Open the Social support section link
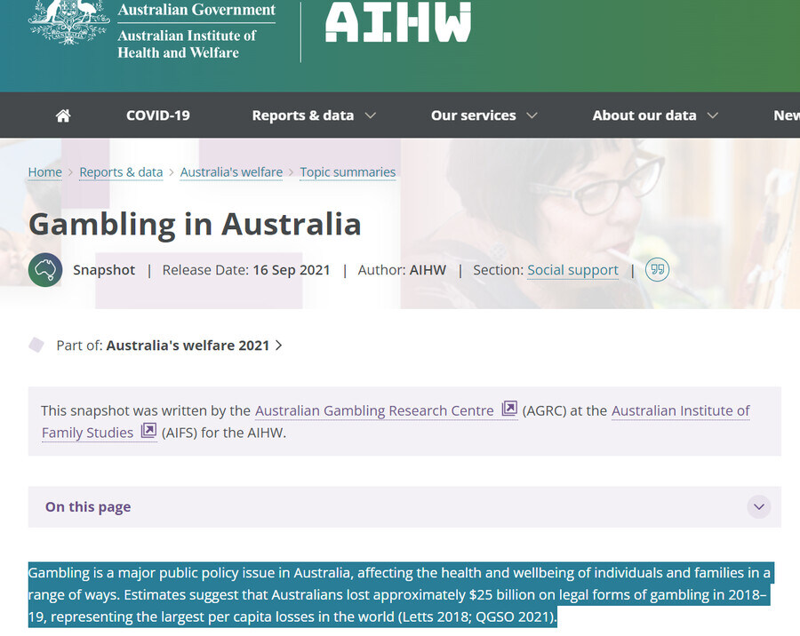This screenshot has height=636, width=800. pyautogui.click(x=572, y=270)
